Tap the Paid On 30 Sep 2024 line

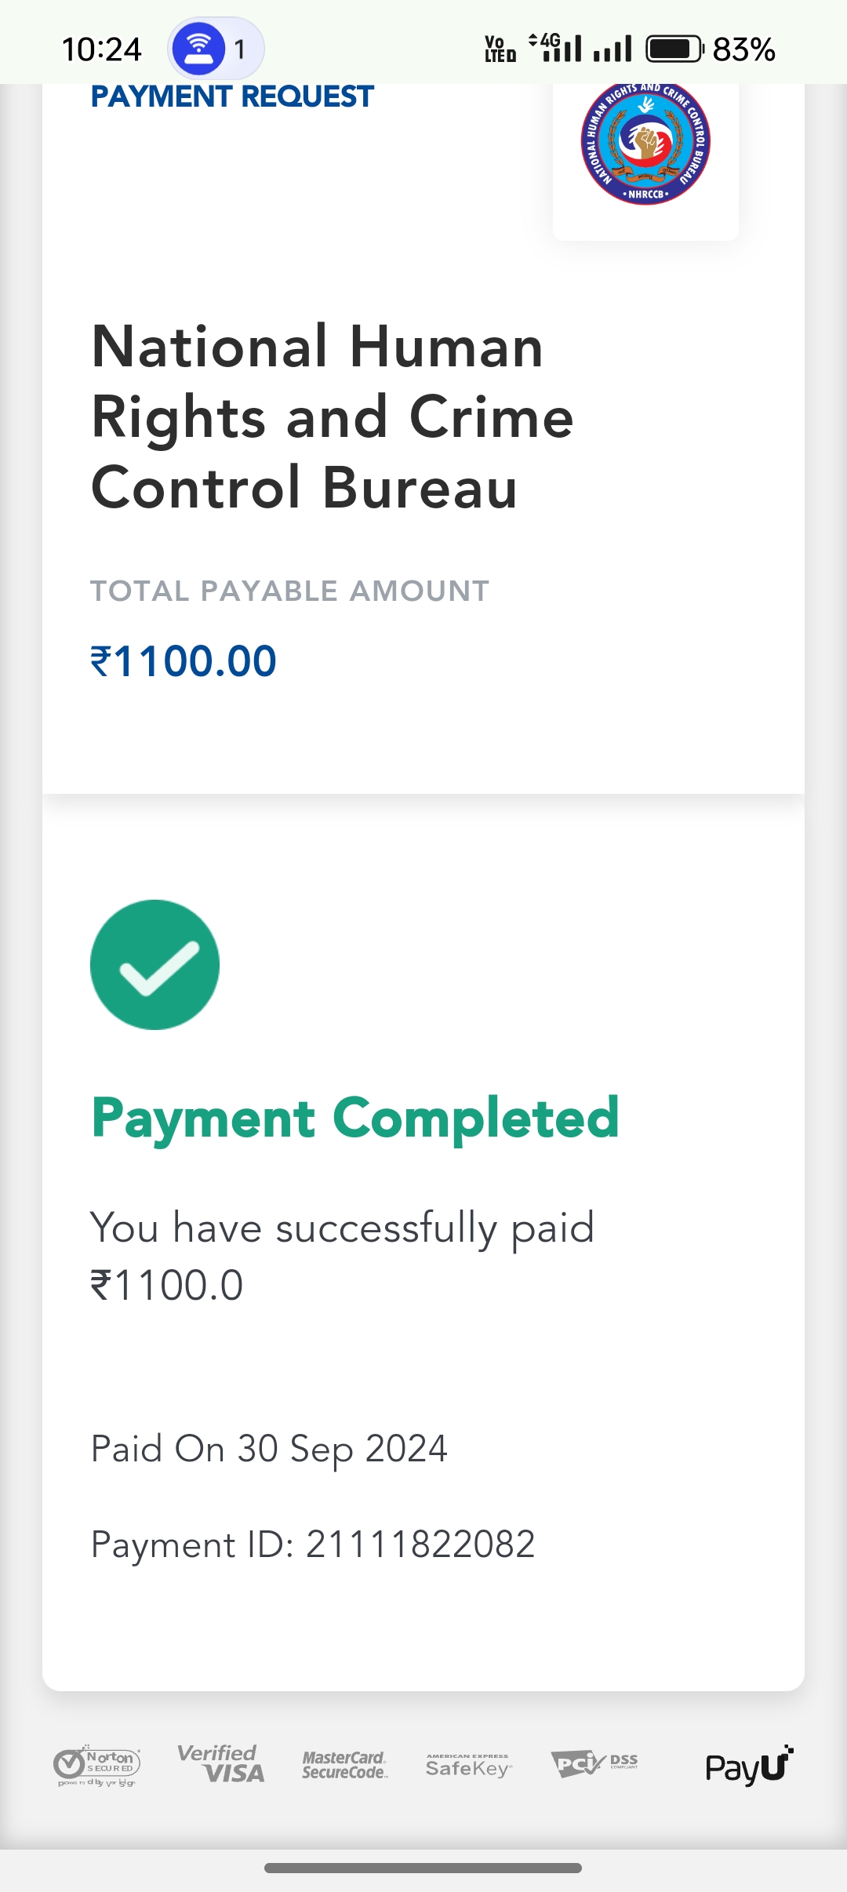[269, 1449]
